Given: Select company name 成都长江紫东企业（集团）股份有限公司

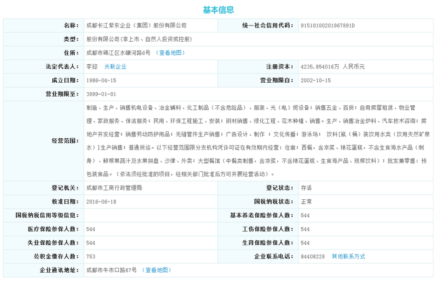Looking at the screenshot, I should tap(136, 26).
